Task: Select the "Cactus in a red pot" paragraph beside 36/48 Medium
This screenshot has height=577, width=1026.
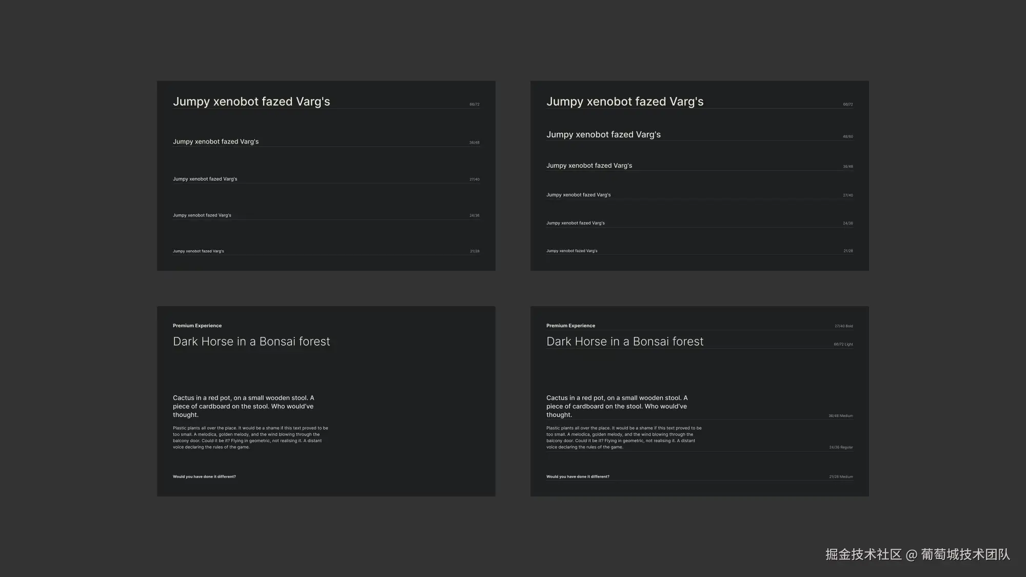Action: click(617, 406)
